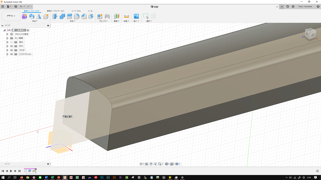Click the ViewCube in the top right
This screenshot has height=180, width=321.
(310, 34)
